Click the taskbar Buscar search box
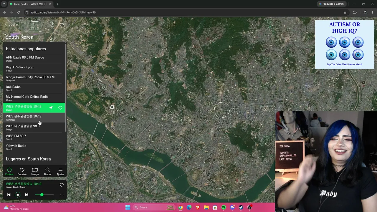The image size is (377, 212). pyautogui.click(x=154, y=207)
